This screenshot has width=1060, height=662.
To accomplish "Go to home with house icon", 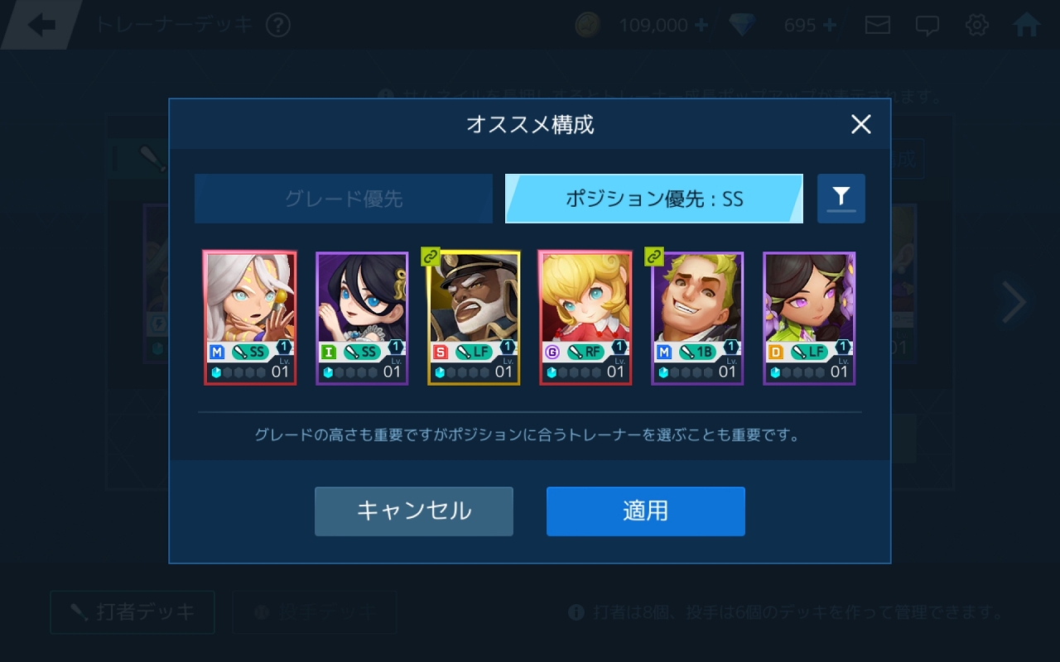I will pyautogui.click(x=1027, y=25).
